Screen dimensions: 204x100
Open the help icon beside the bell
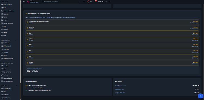91,2
